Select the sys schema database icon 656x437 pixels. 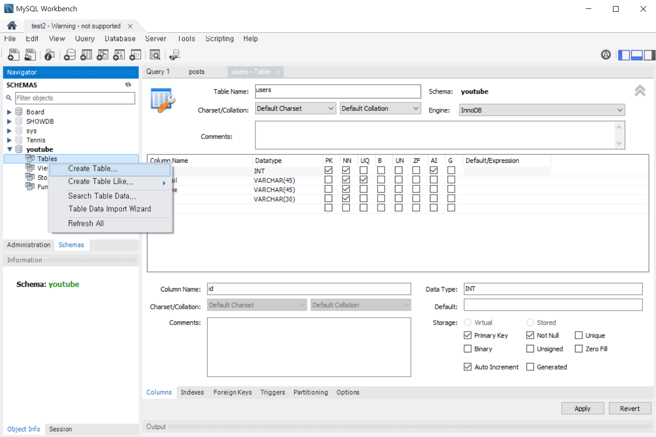[x=19, y=130]
